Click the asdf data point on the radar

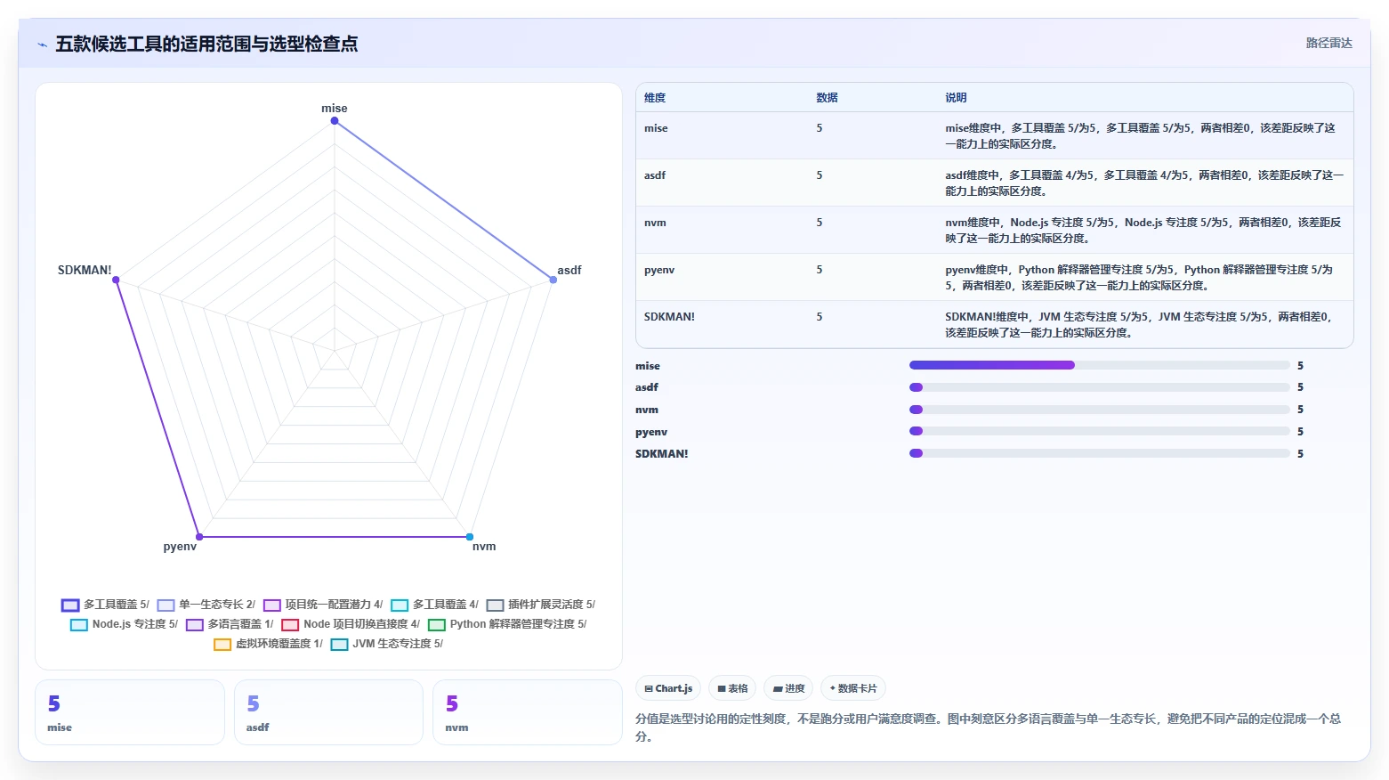pos(553,280)
